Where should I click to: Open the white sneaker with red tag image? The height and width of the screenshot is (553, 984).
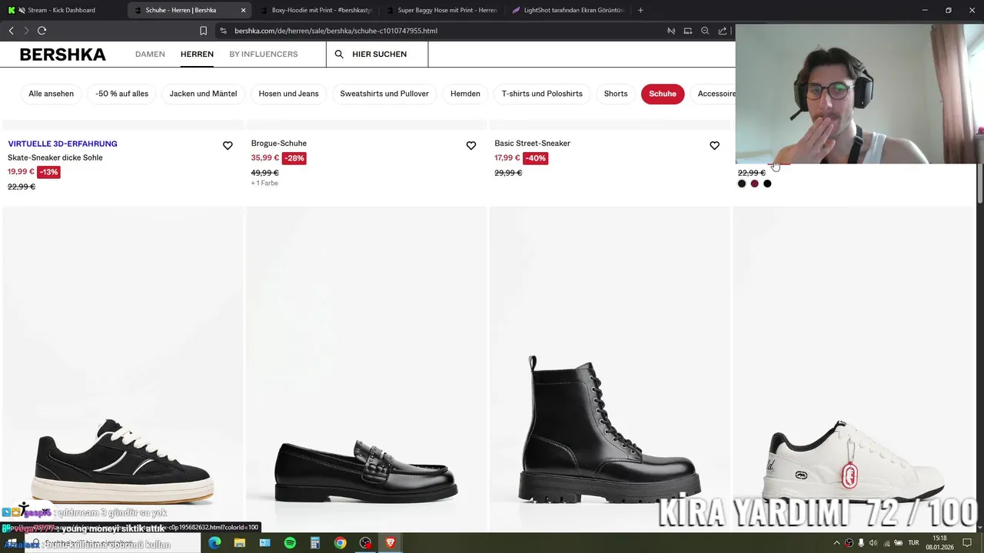(x=853, y=369)
